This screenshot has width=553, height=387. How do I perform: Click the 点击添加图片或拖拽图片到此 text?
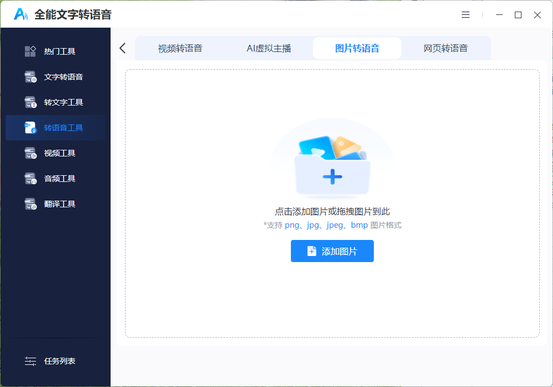(x=332, y=212)
